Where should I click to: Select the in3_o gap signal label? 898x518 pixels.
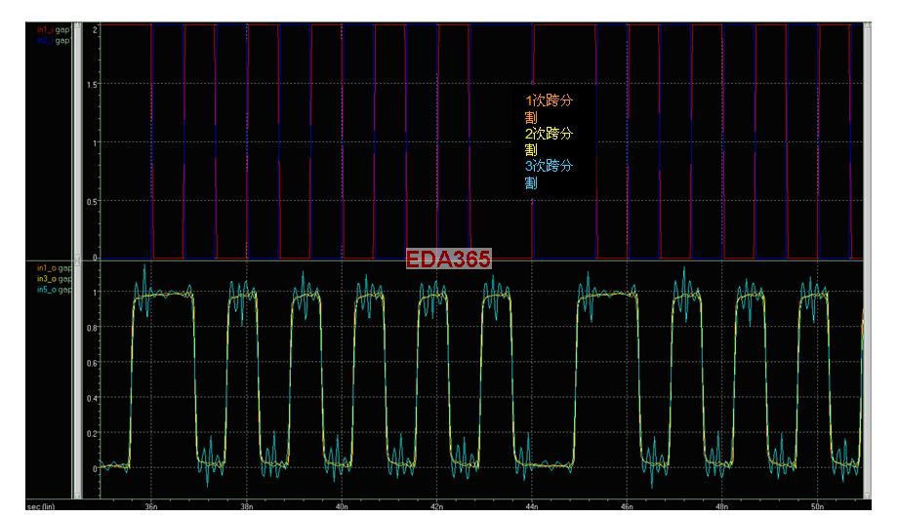[55, 279]
